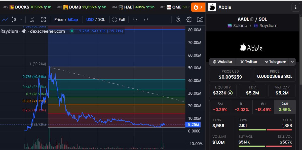This screenshot has height=150, width=302.
Task: Click the undo arrow in the toolbar
Action: point(135,19)
